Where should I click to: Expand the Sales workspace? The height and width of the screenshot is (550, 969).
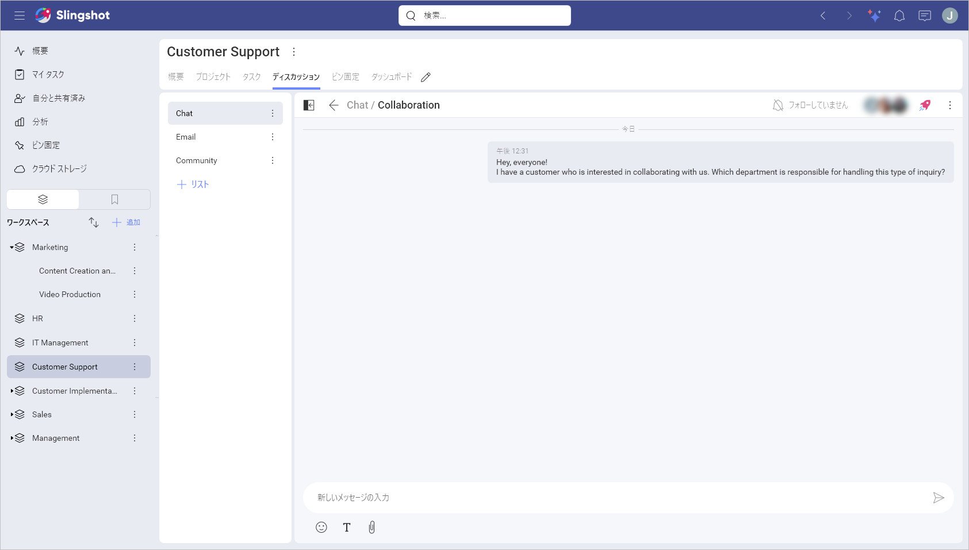pos(12,414)
